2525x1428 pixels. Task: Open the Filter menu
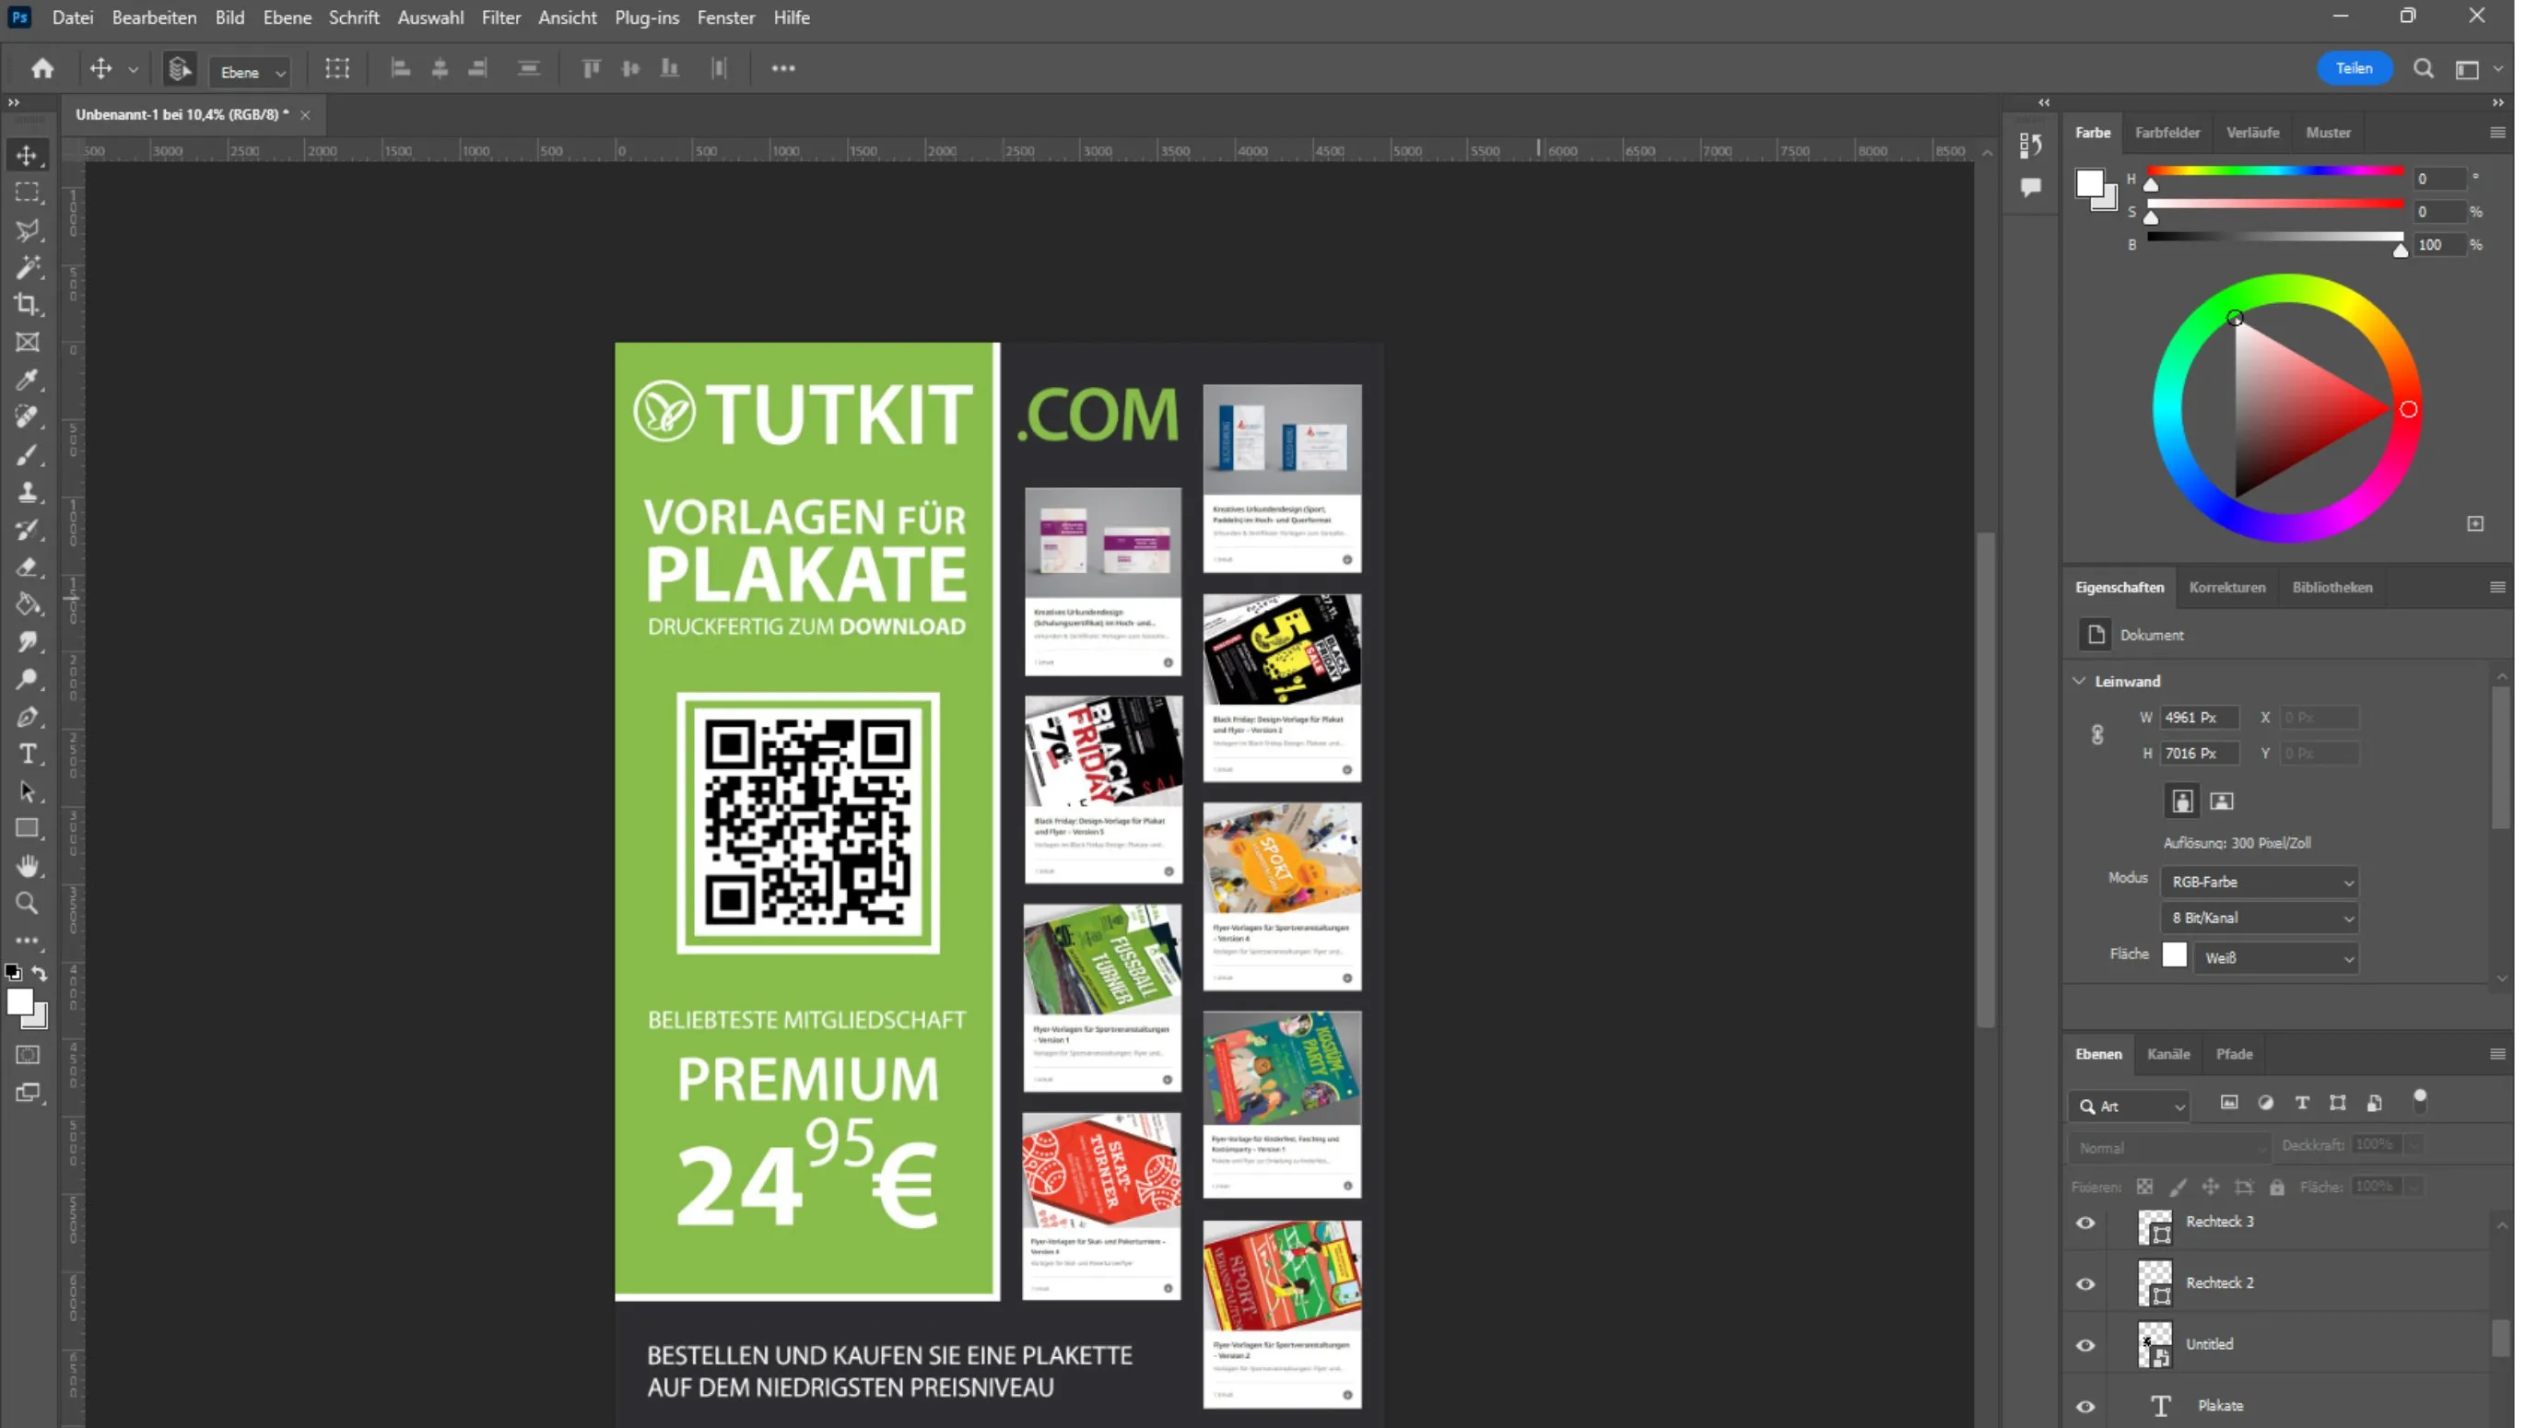tap(500, 18)
